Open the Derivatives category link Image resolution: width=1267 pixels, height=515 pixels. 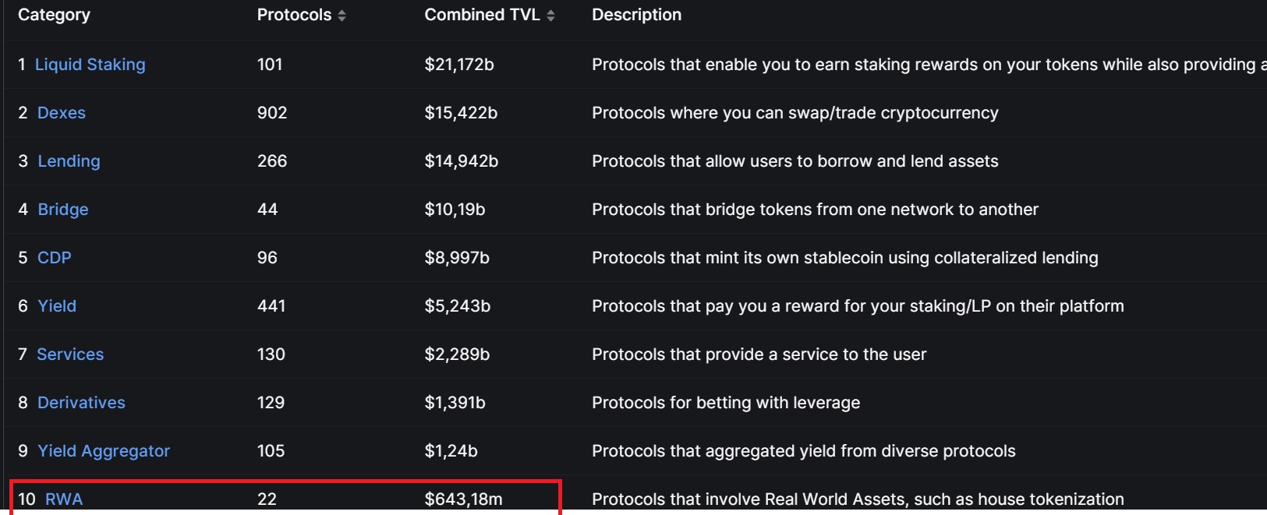(x=81, y=403)
